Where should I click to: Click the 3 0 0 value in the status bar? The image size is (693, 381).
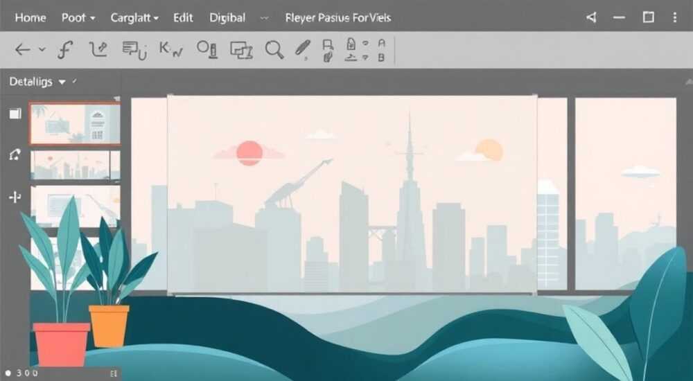[x=27, y=373]
